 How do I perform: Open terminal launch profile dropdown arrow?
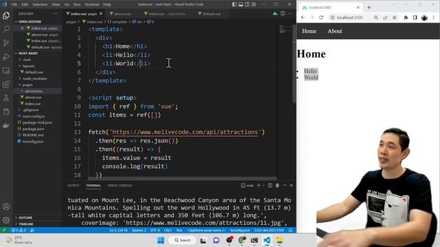(x=263, y=185)
